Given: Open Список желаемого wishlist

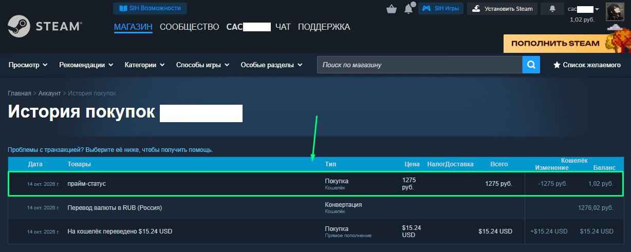Looking at the screenshot, I should click(587, 65).
